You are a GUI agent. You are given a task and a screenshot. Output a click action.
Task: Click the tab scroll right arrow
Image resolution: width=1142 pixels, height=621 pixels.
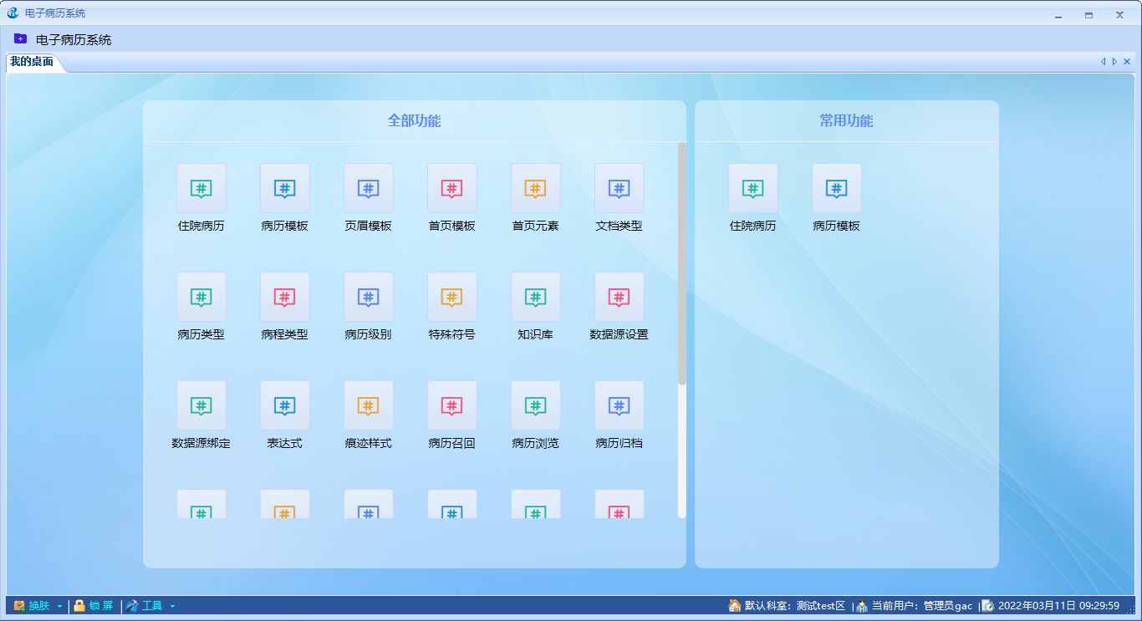[1114, 62]
